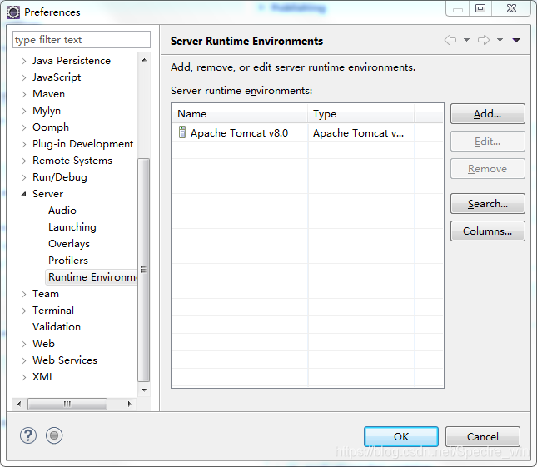The height and width of the screenshot is (467, 537).
Task: Click the Remove button
Action: [487, 168]
